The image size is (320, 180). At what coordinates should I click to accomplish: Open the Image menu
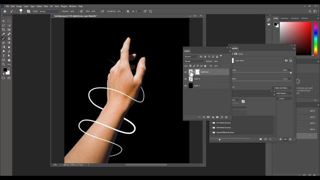[19, 6]
